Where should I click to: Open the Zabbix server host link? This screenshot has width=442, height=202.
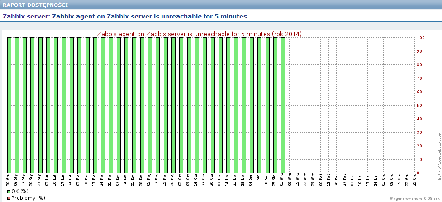tap(25, 16)
